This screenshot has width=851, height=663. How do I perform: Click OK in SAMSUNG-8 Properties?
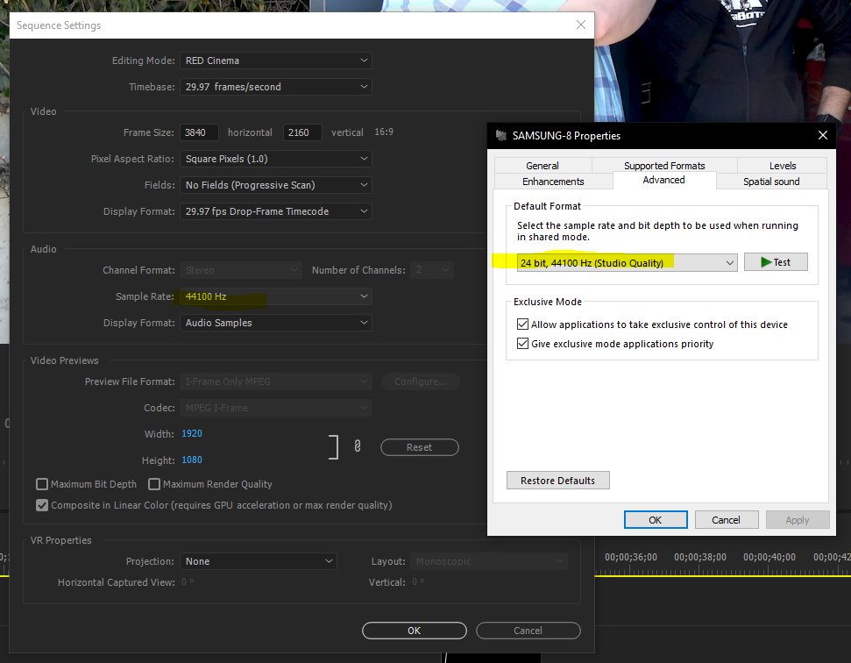656,520
